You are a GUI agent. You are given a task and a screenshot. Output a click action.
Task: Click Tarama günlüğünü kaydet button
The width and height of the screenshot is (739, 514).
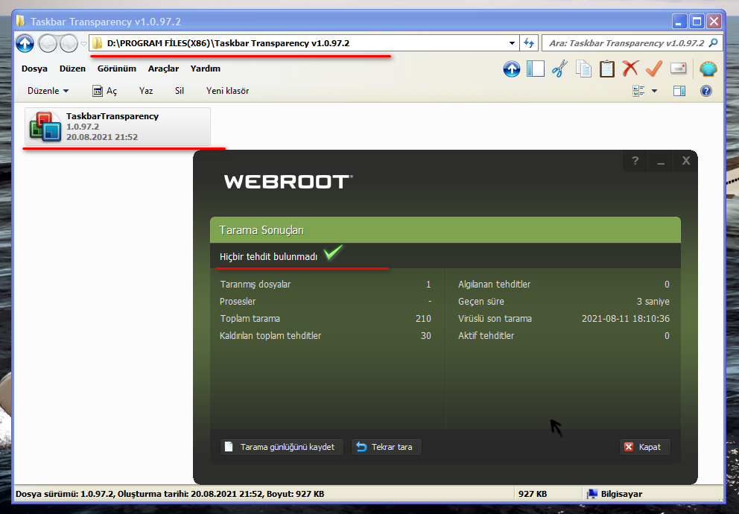tap(282, 447)
